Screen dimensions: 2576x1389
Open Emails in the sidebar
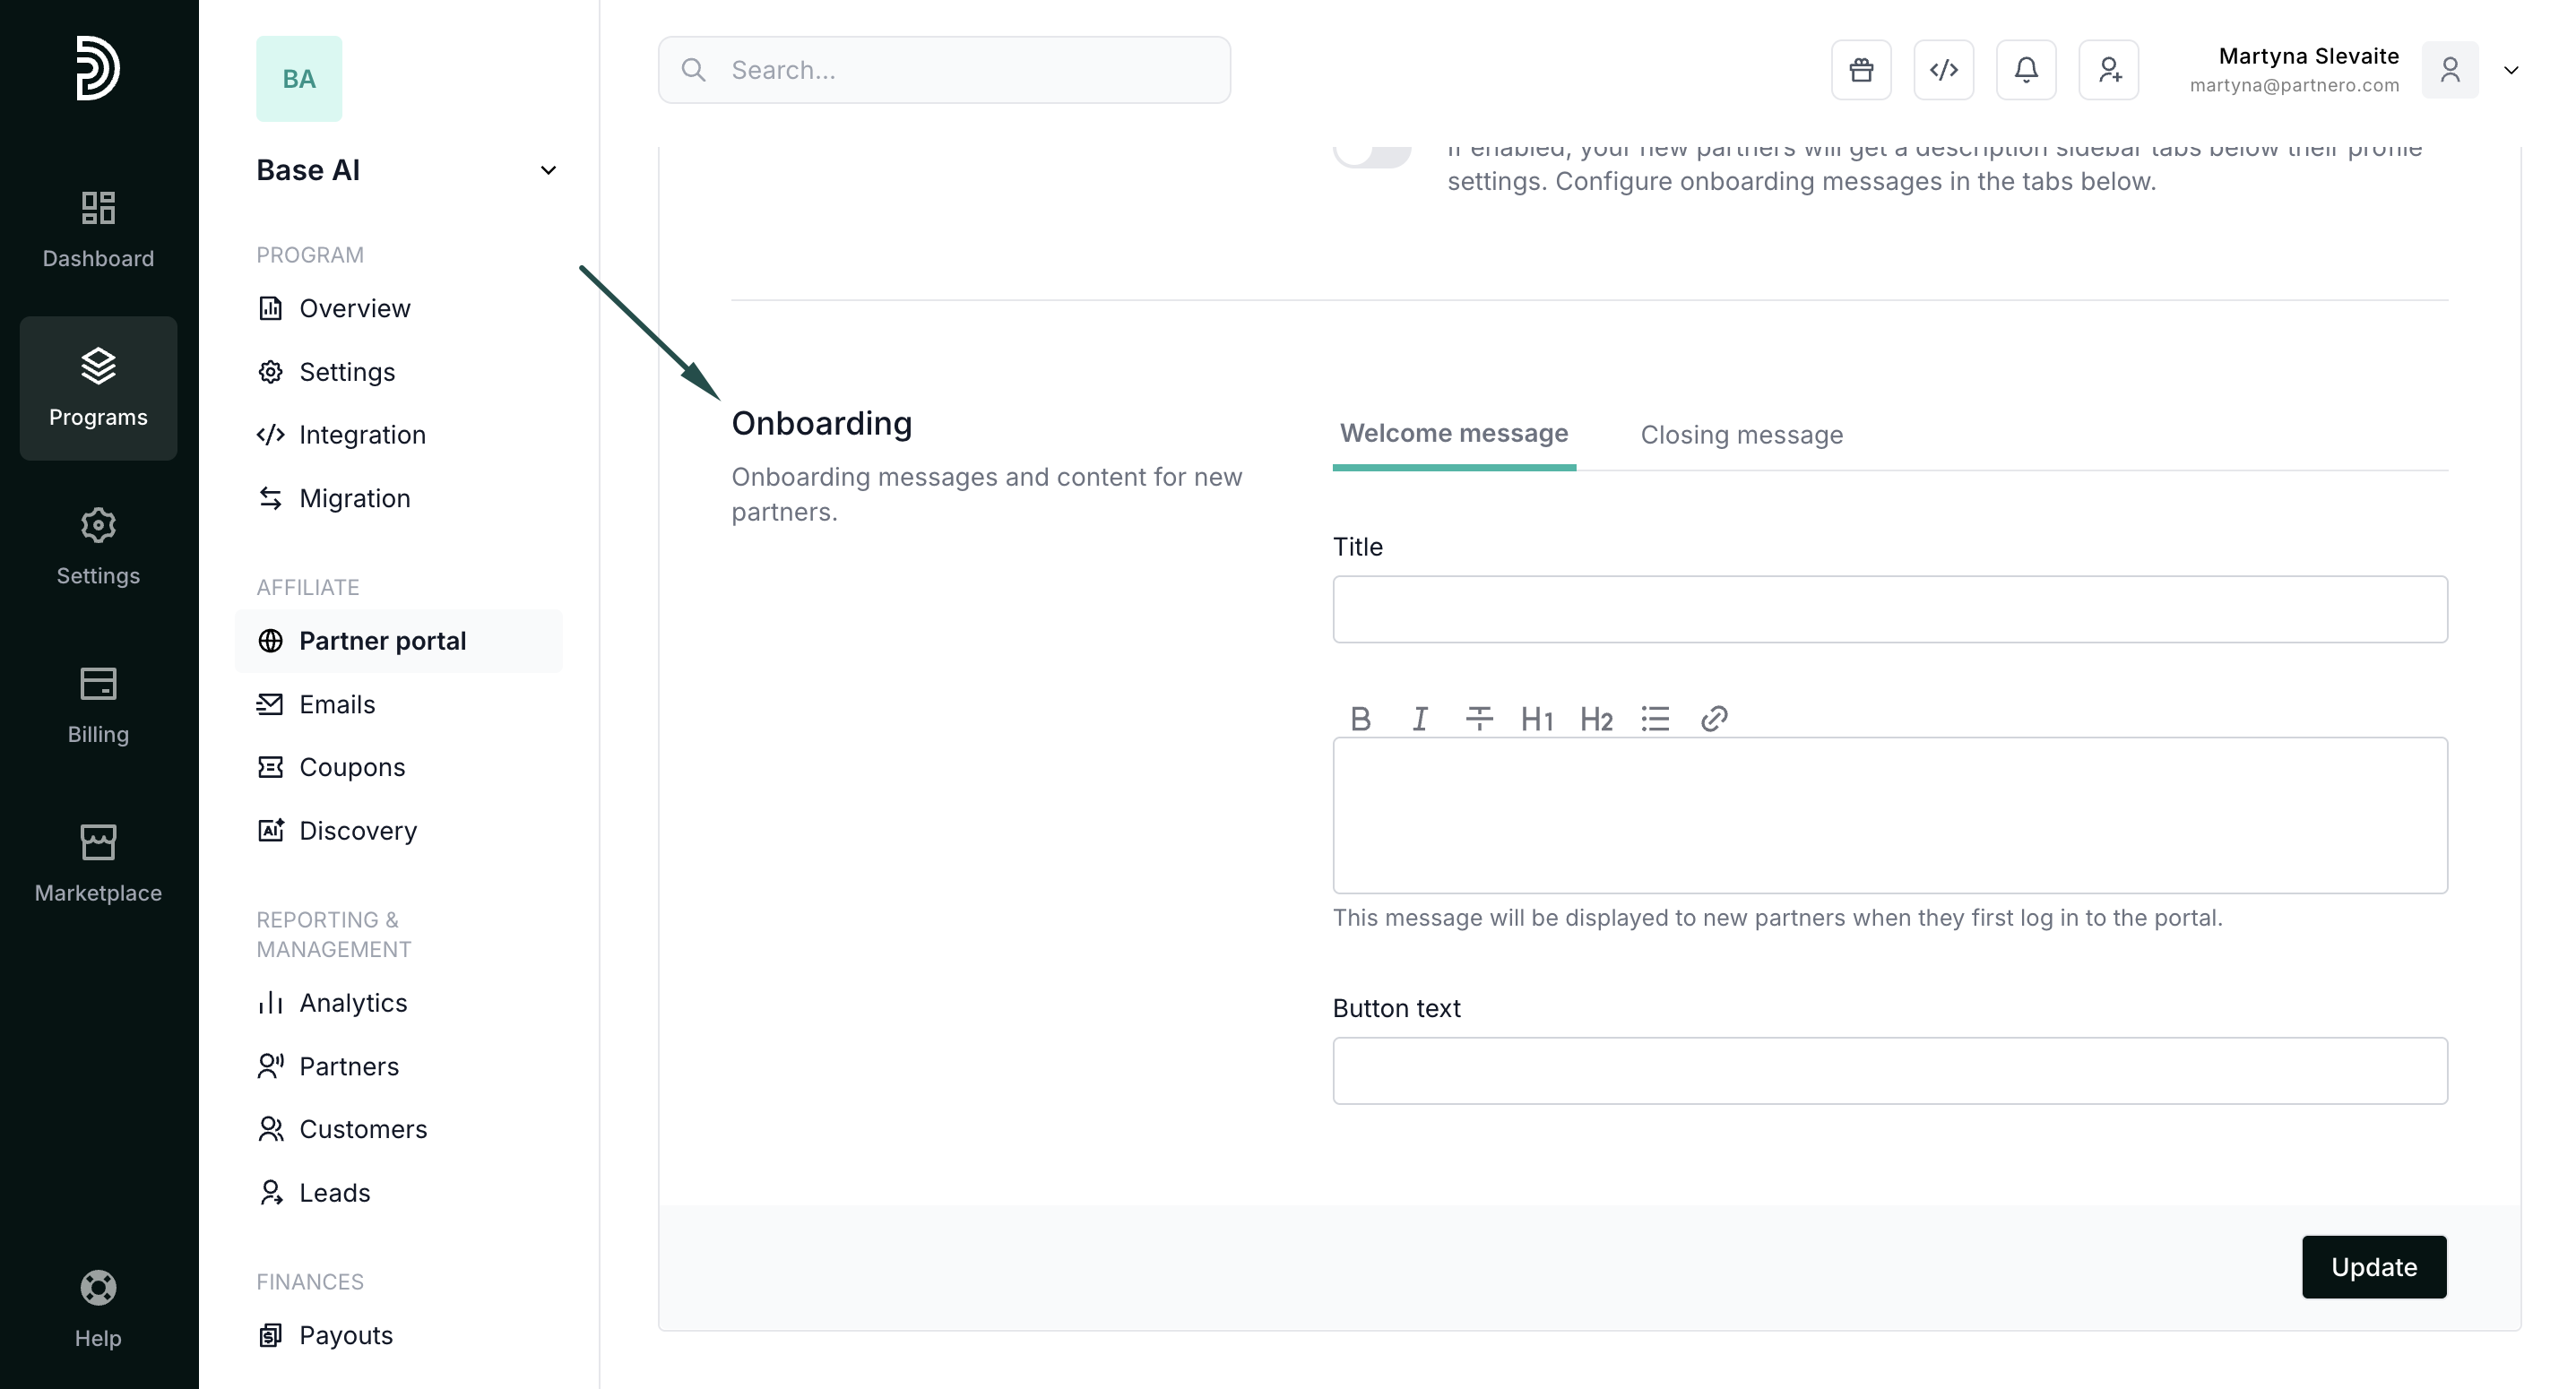(337, 704)
